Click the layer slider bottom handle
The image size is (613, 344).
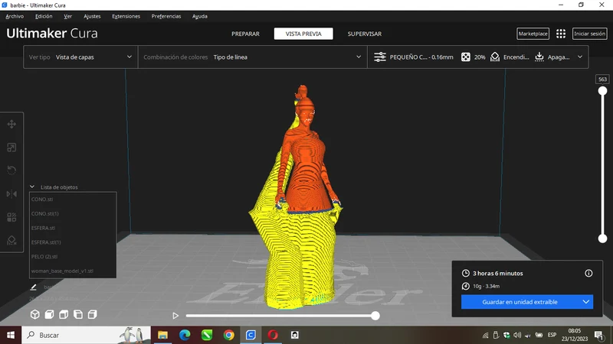602,239
